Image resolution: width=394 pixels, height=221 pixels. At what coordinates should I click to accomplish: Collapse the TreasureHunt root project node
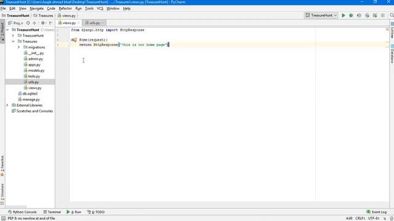click(7, 30)
